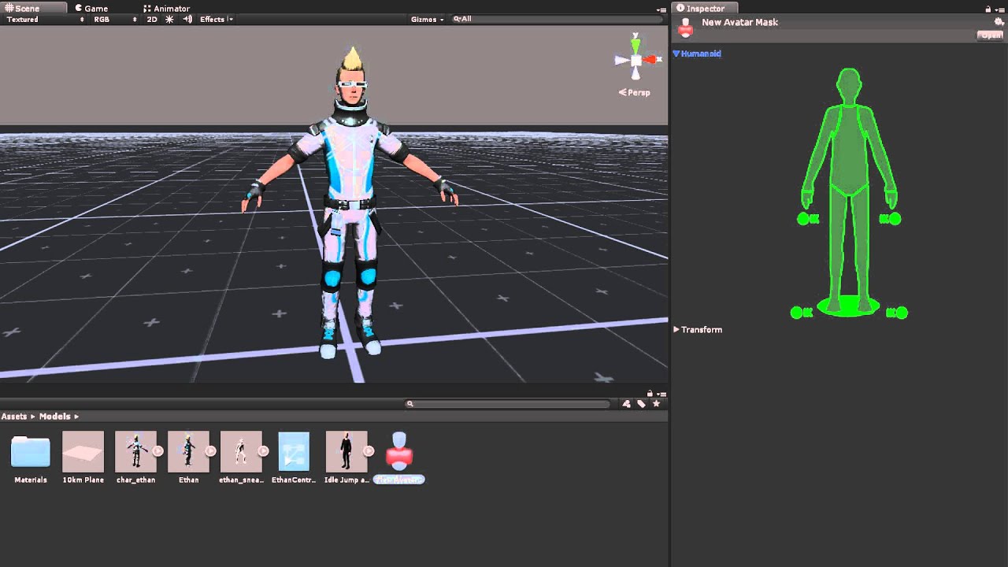The image size is (1008, 567).
Task: Toggle the Project panel lock icon
Action: [650, 393]
